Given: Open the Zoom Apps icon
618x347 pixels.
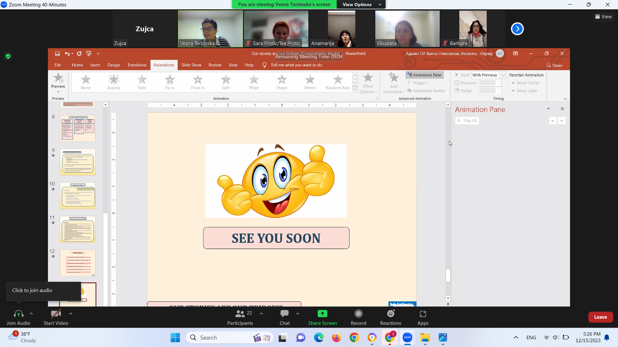Looking at the screenshot, I should (423, 314).
